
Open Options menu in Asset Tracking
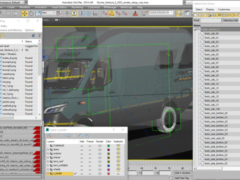(x=29, y=30)
